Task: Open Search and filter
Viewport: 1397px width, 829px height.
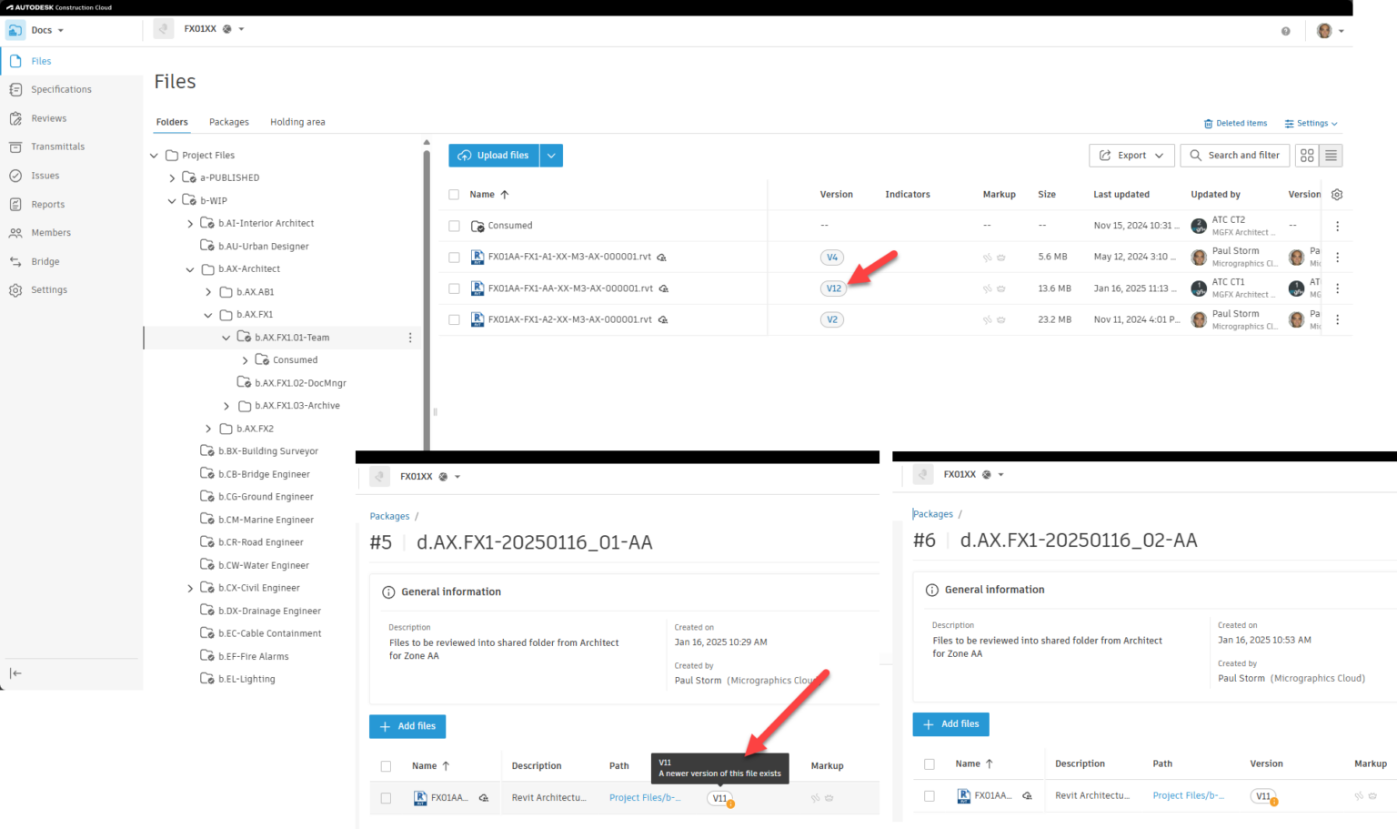Action: click(1234, 156)
